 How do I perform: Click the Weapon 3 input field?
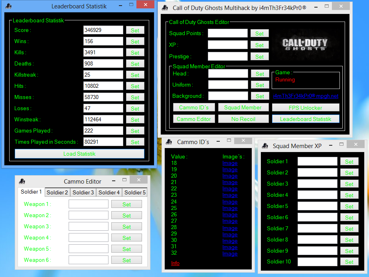click(89, 226)
